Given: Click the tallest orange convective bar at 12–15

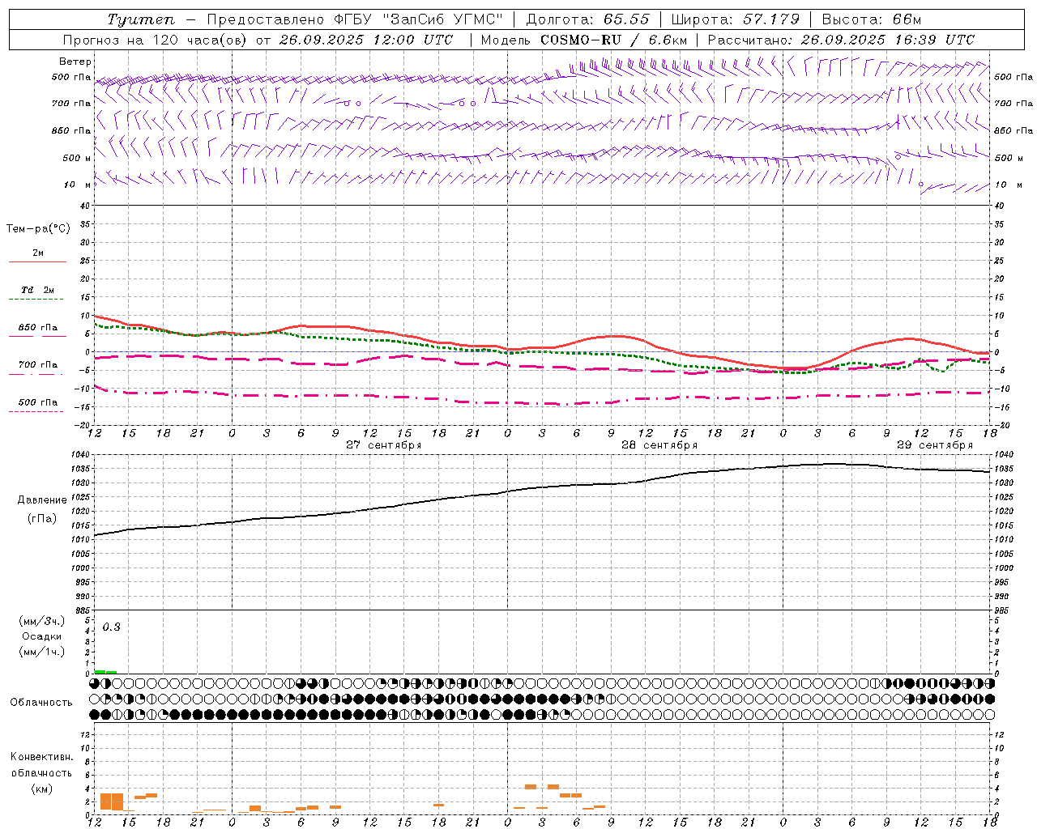Looking at the screenshot, I should click(112, 801).
